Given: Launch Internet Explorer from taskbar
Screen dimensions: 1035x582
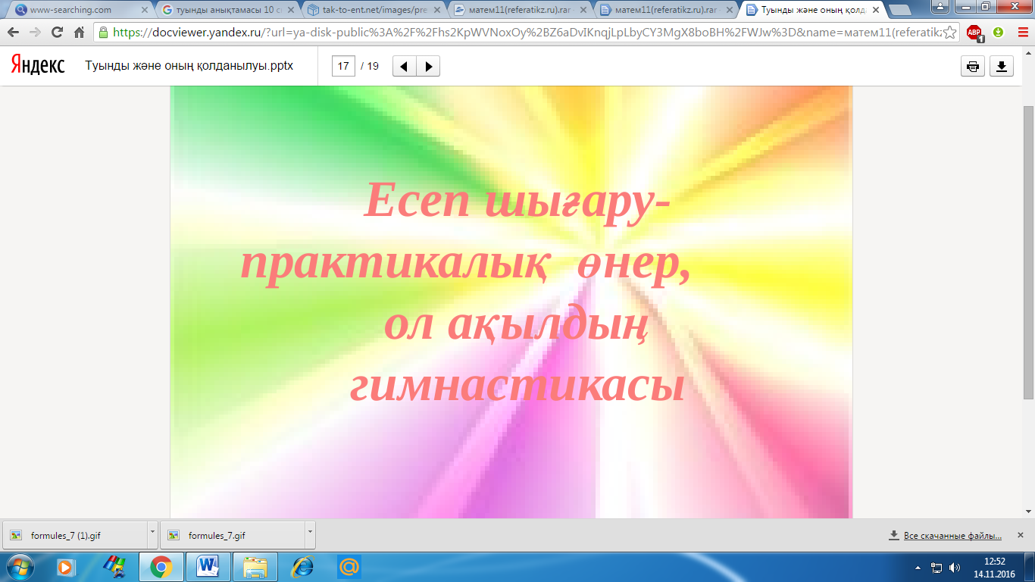Looking at the screenshot, I should pos(302,567).
